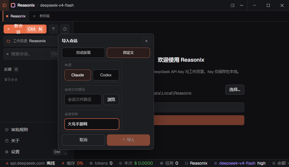Add a new tab with plus icon
The height and width of the screenshot is (167, 289).
pos(34,16)
